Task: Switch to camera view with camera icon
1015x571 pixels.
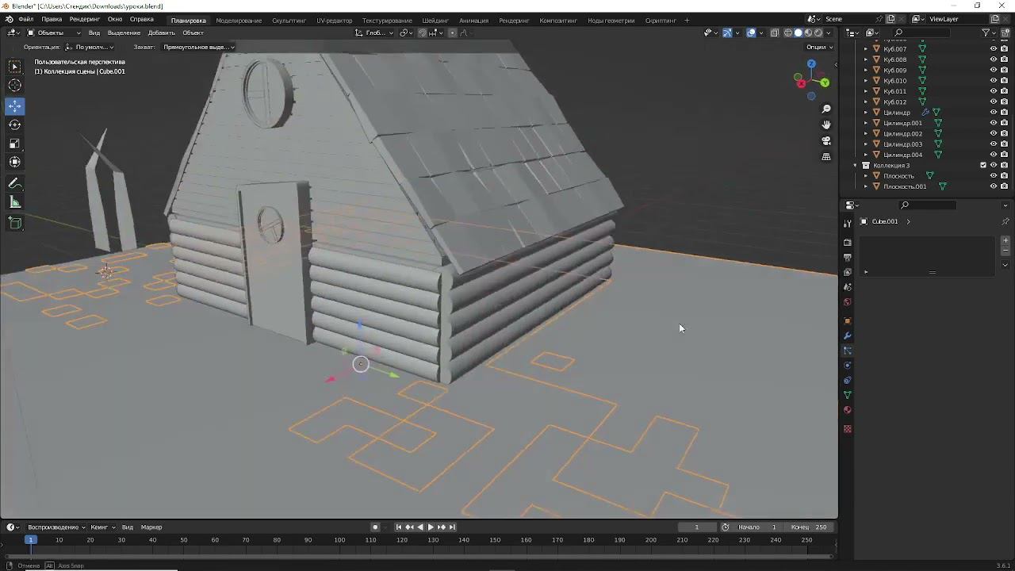Action: pos(826,140)
